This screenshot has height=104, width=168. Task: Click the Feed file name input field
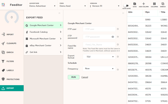click(99, 44)
